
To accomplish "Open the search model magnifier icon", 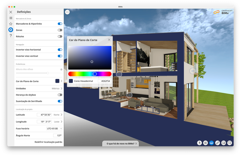I will [230, 143].
